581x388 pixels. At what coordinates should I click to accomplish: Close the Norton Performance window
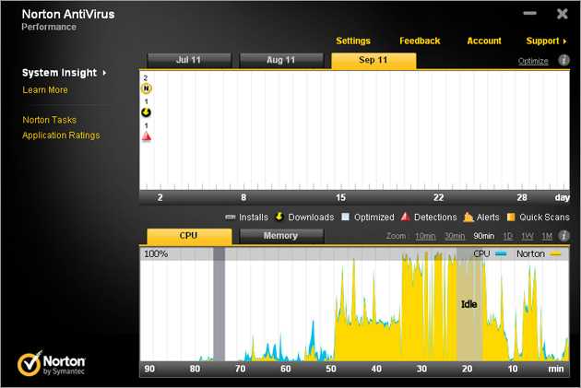(x=563, y=14)
